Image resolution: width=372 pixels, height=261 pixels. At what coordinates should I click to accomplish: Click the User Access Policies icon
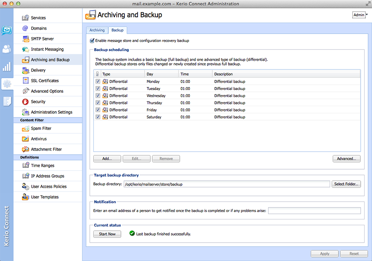(x=25, y=187)
